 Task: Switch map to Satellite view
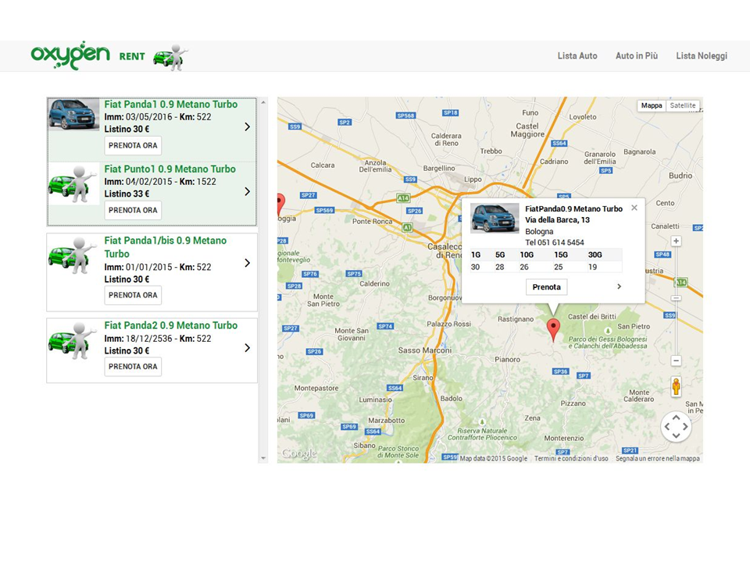[683, 105]
